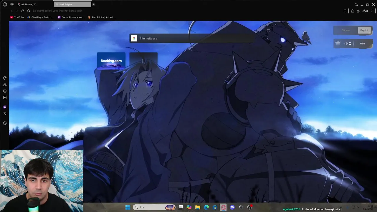Image resolution: width=377 pixels, height=212 pixels.
Task: Select the Hızlı Erişim tab
Action: pos(72,4)
